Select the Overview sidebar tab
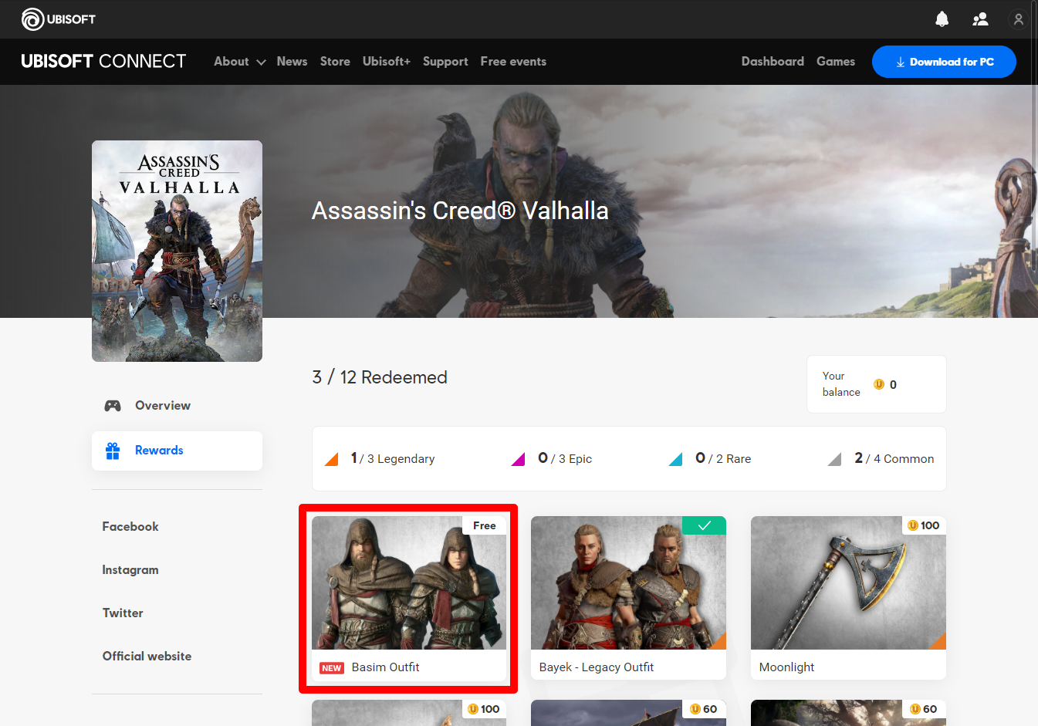Screen dimensions: 1038x726 pos(177,406)
